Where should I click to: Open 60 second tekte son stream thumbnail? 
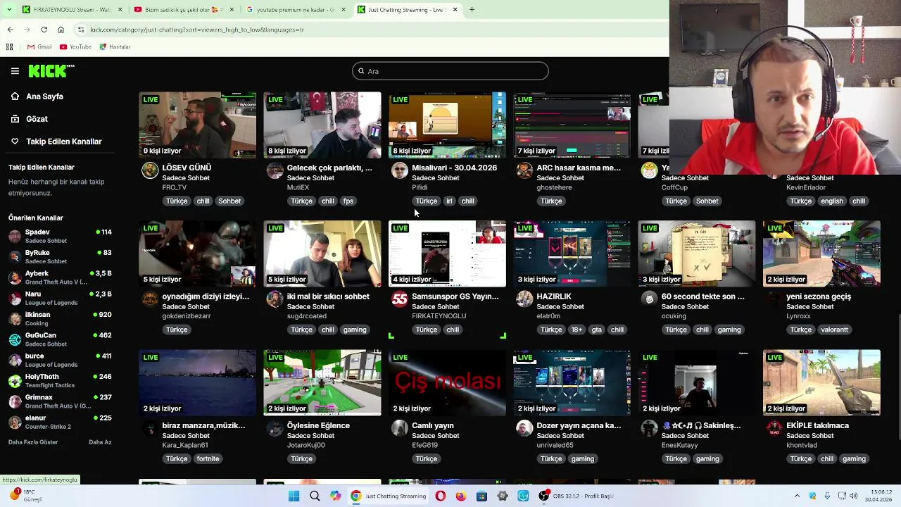[x=697, y=254]
